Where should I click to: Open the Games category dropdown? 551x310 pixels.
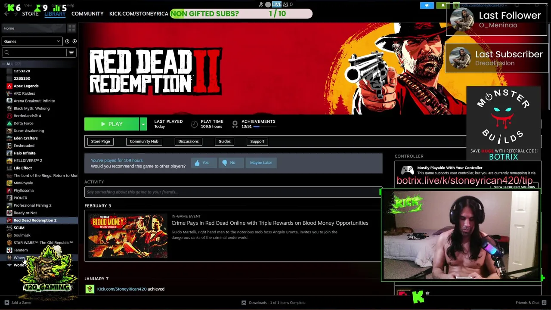pyautogui.click(x=32, y=41)
